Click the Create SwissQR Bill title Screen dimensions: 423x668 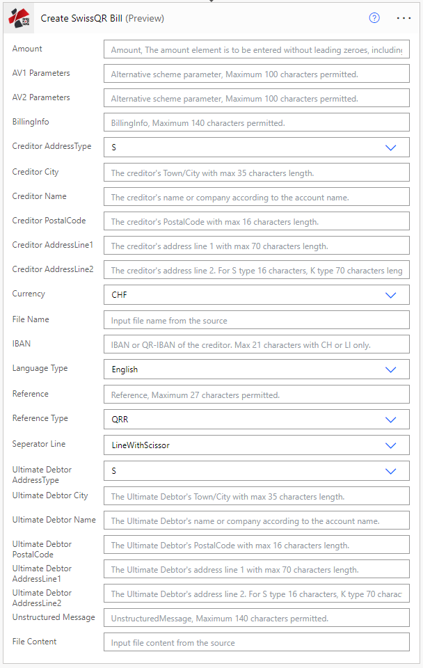tap(102, 19)
